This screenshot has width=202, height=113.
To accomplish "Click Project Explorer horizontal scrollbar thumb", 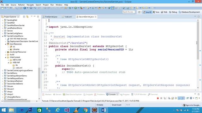I will (17, 101).
